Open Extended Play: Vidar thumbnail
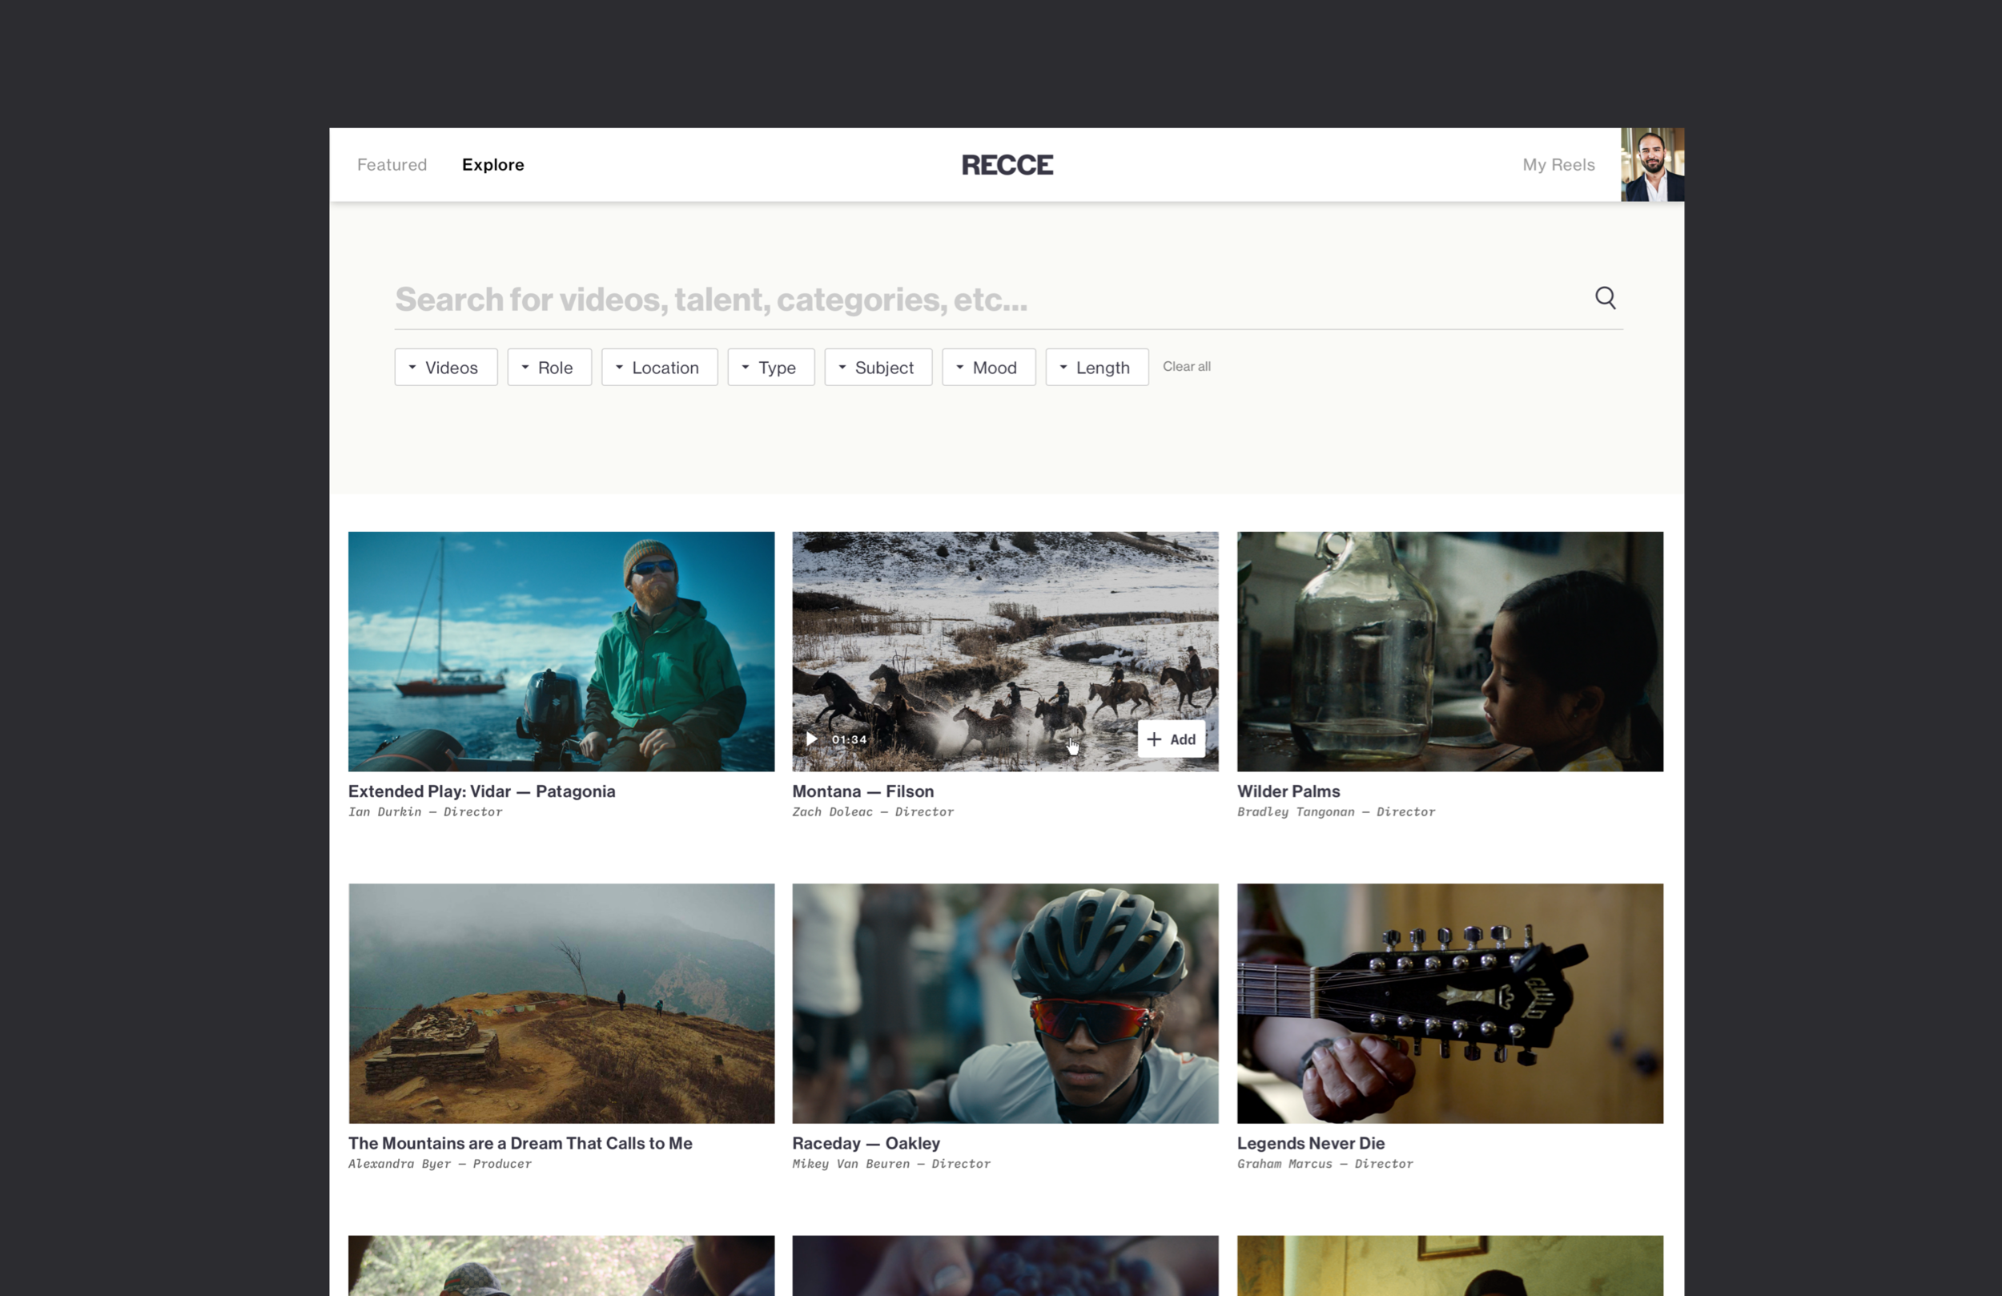 click(561, 651)
